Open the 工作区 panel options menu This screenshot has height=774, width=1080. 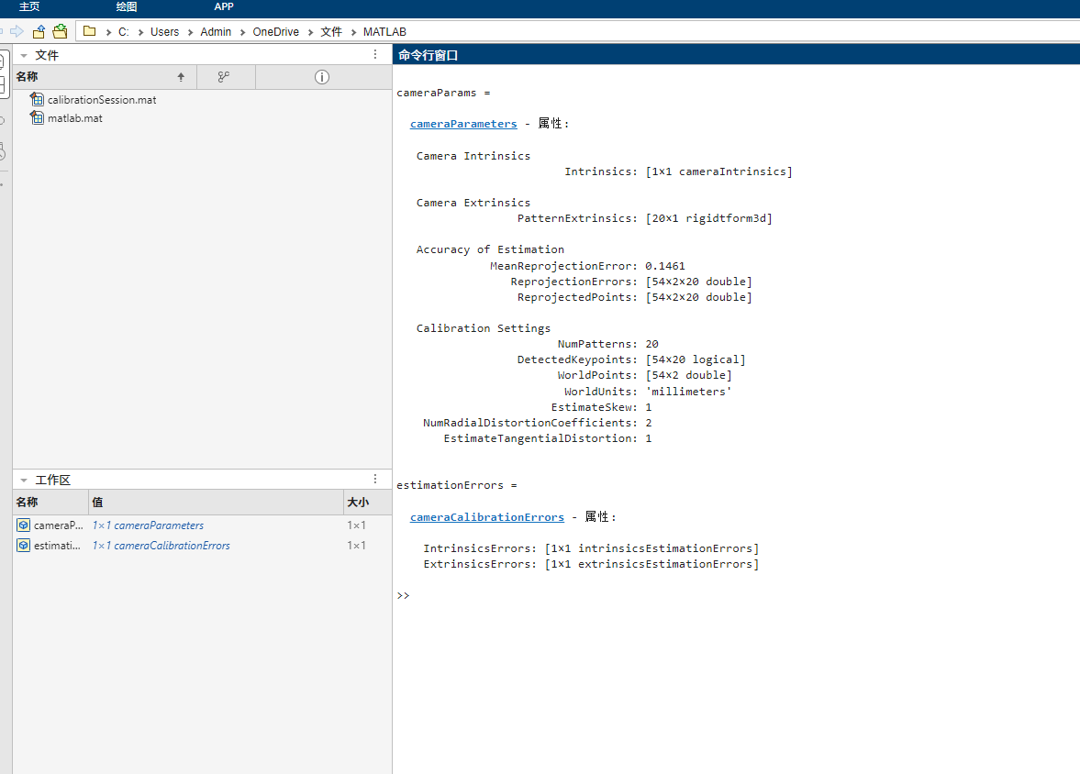pos(374,479)
